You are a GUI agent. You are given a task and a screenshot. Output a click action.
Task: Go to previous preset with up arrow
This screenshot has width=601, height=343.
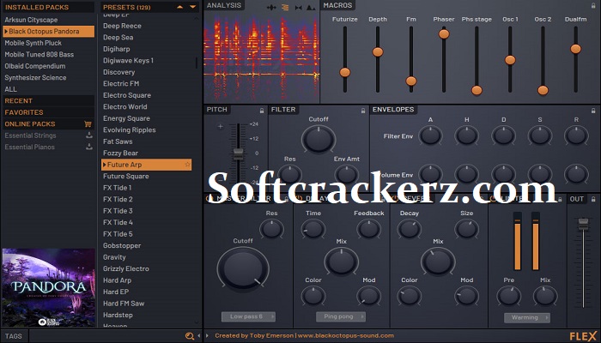tap(179, 7)
